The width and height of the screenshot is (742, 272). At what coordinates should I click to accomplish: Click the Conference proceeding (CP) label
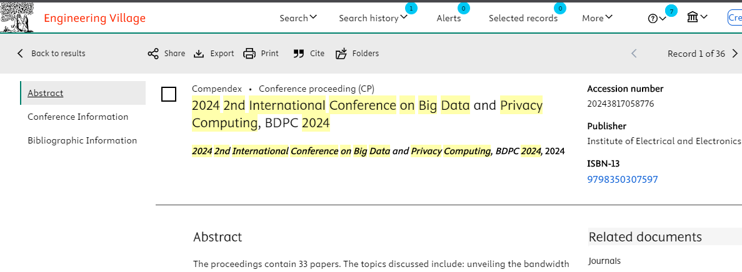316,89
